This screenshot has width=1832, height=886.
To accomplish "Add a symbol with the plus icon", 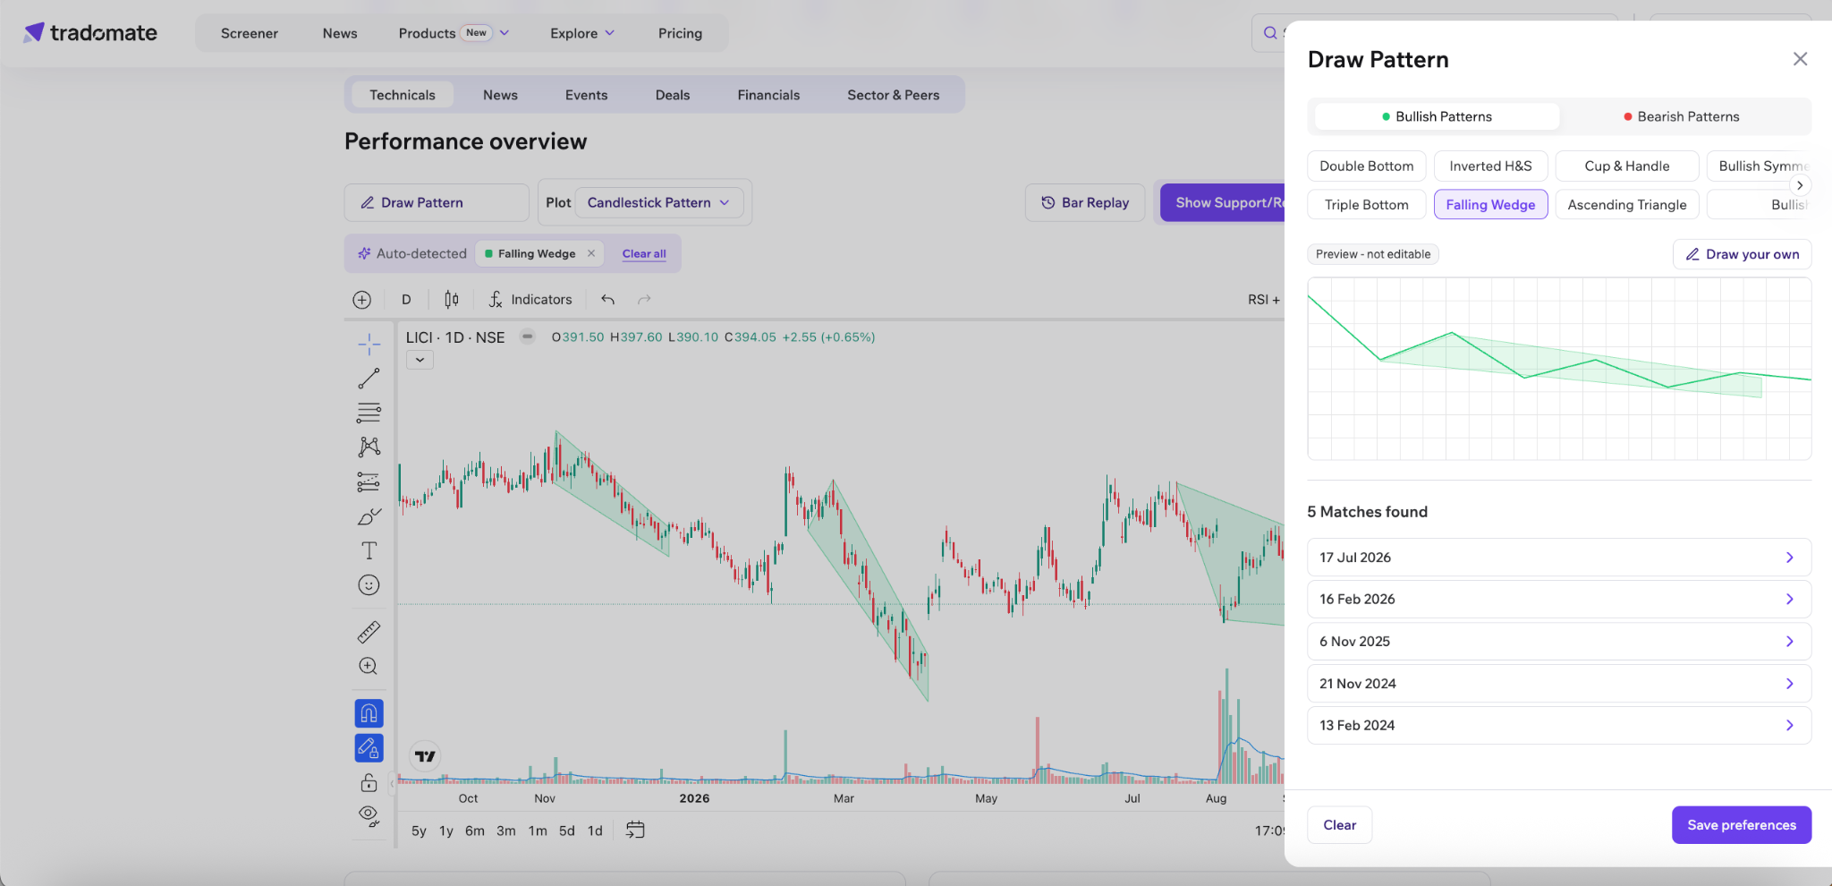I will pos(362,300).
